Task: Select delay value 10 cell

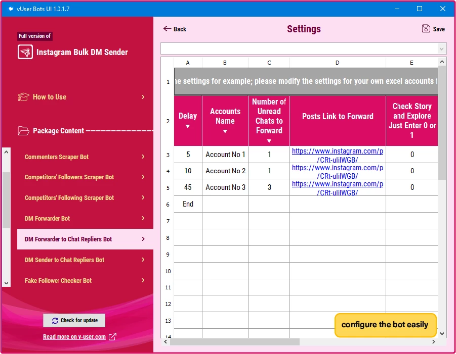Action: point(188,171)
